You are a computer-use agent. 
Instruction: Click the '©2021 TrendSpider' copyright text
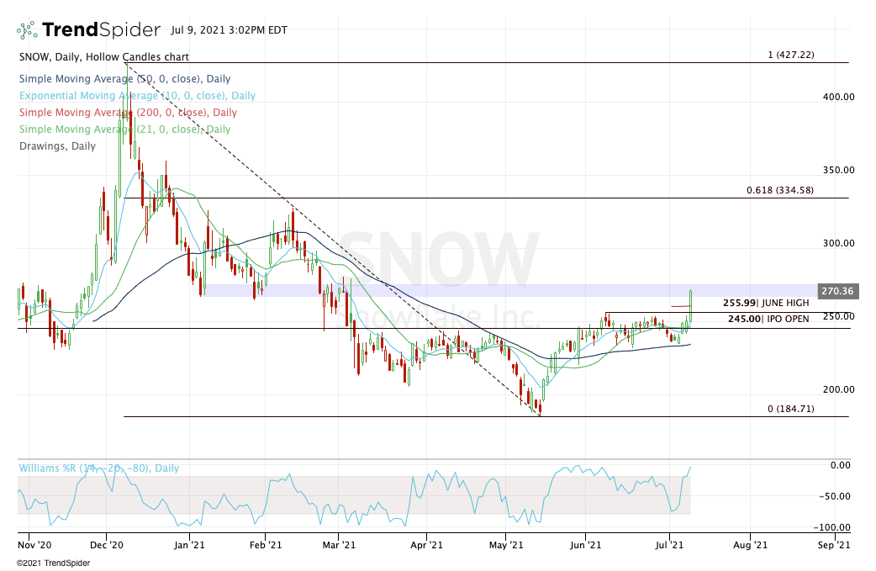[53, 563]
